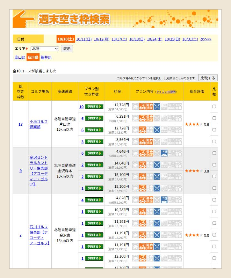Check the compare box for the 10,282円 plan
Screen dimensions: 231x278
click(x=214, y=211)
